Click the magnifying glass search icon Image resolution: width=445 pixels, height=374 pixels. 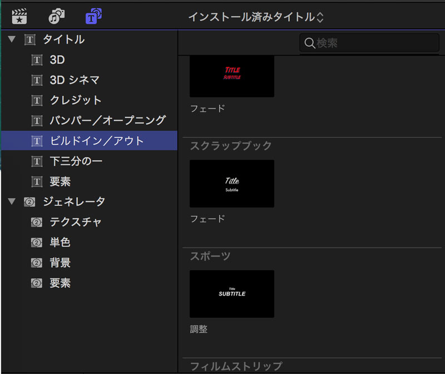309,43
